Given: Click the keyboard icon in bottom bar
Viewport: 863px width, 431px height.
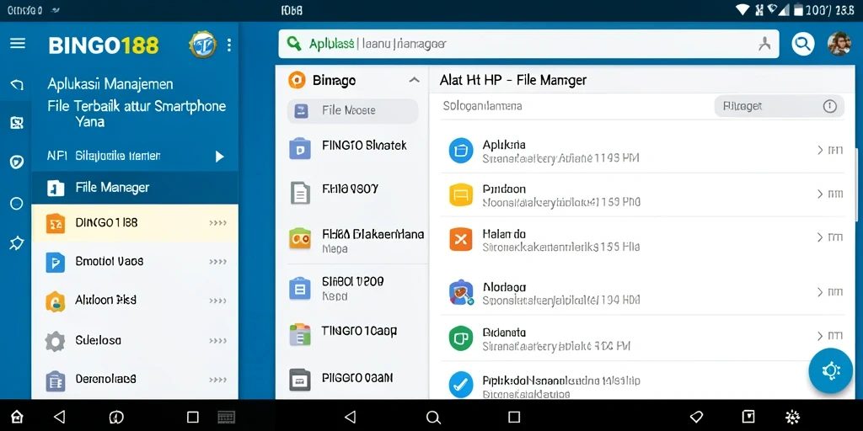Looking at the screenshot, I should (226, 418).
